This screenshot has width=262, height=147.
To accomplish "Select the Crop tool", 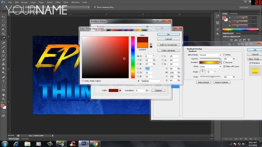I will pyautogui.click(x=4, y=34).
